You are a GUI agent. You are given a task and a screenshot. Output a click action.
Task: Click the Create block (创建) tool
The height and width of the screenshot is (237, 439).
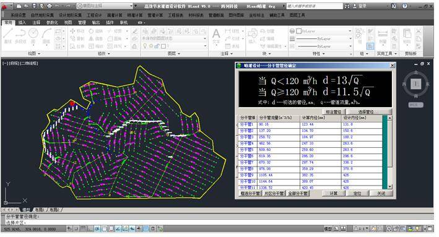(x=267, y=31)
